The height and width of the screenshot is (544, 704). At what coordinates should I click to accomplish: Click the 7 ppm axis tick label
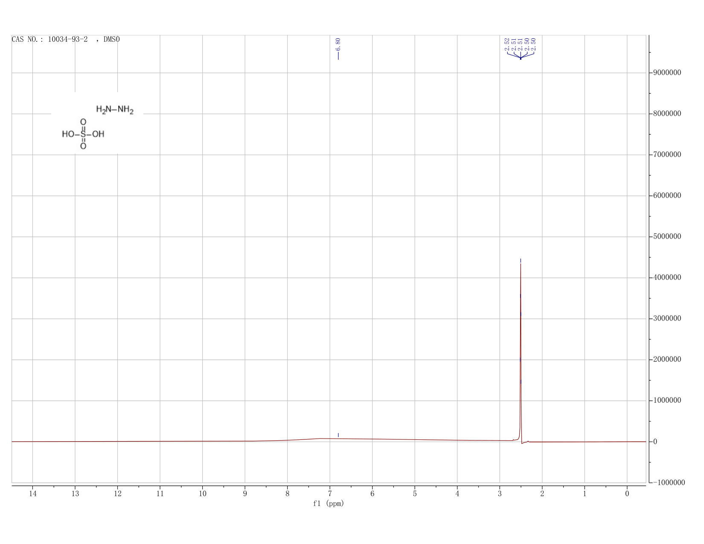point(330,494)
